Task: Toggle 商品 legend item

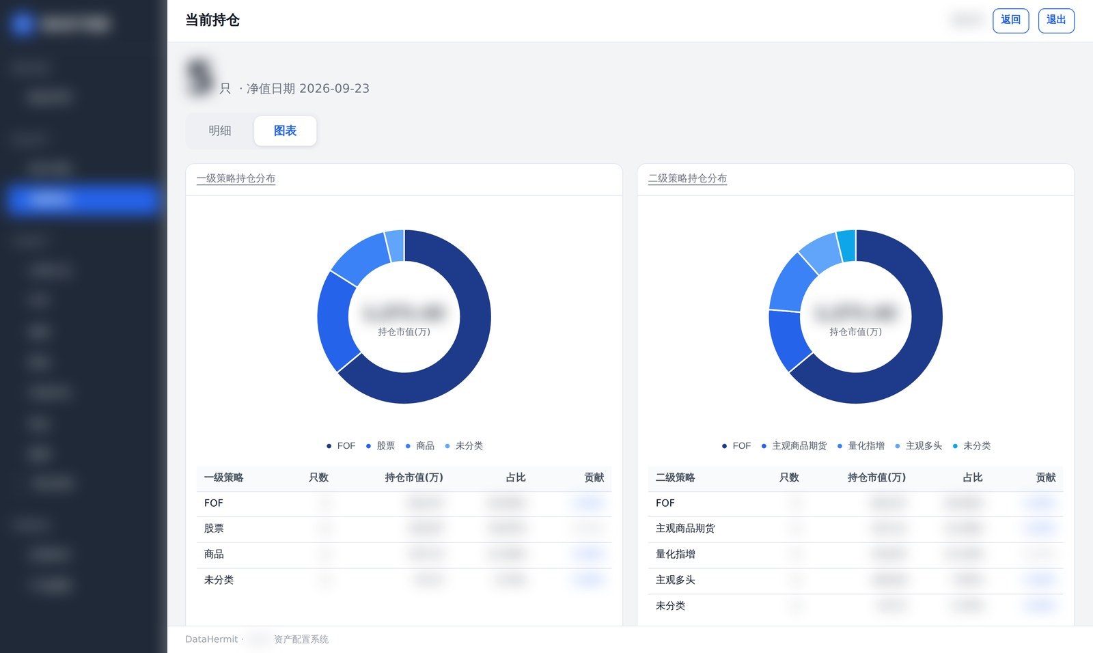Action: [420, 446]
